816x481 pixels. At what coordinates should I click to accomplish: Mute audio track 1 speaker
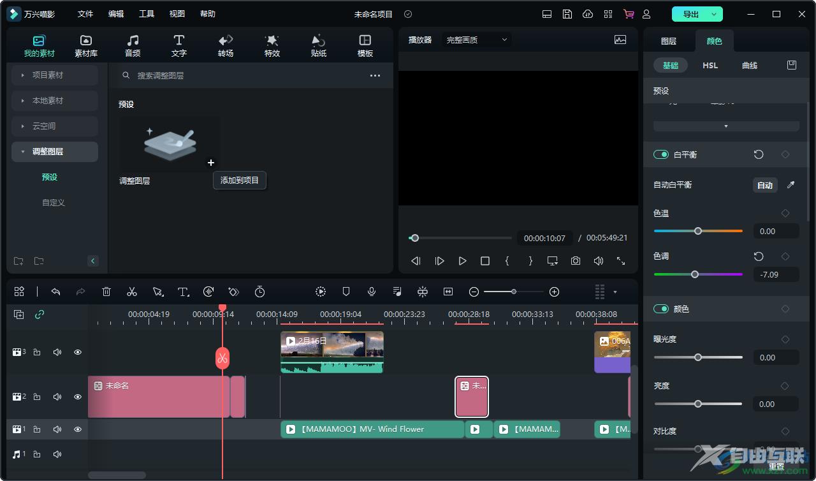pos(57,454)
